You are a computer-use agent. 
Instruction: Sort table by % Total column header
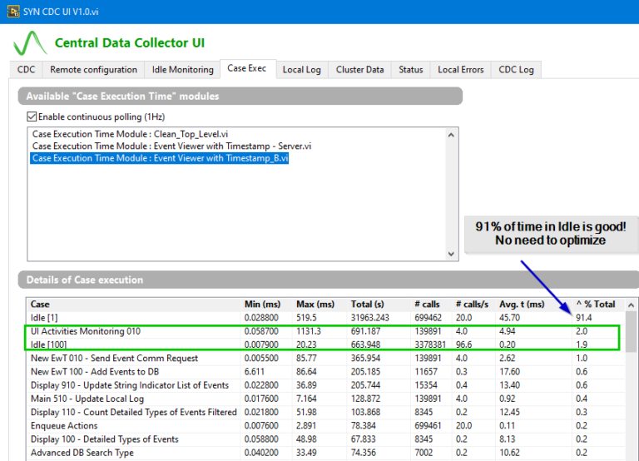tap(594, 305)
